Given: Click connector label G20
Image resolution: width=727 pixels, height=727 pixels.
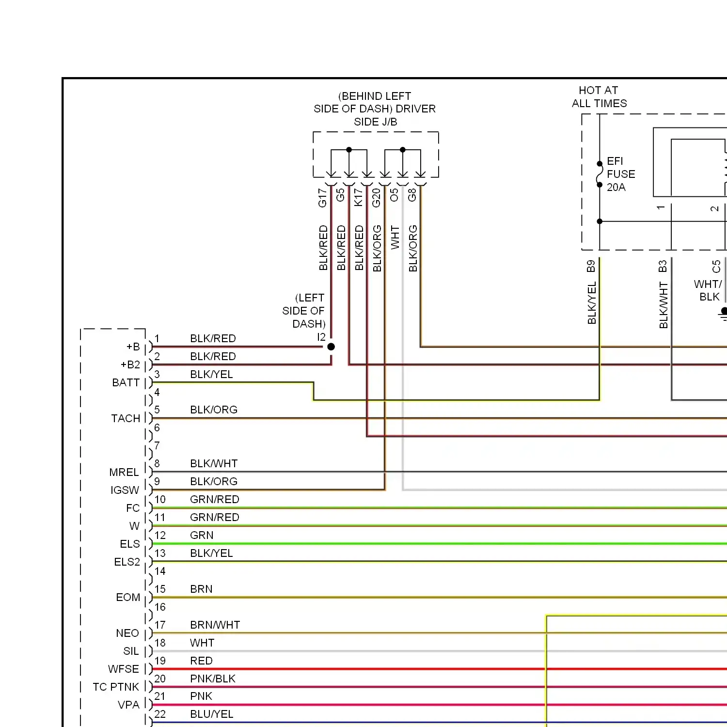Looking at the screenshot, I should tap(377, 198).
